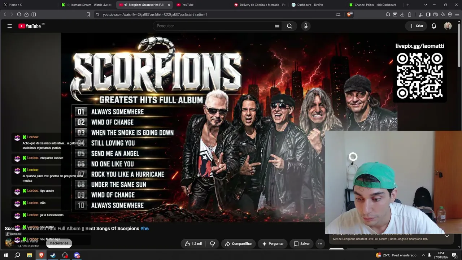Switch to the Channel Points Kick Dashboard tab
The height and width of the screenshot is (260, 462).
(375, 5)
